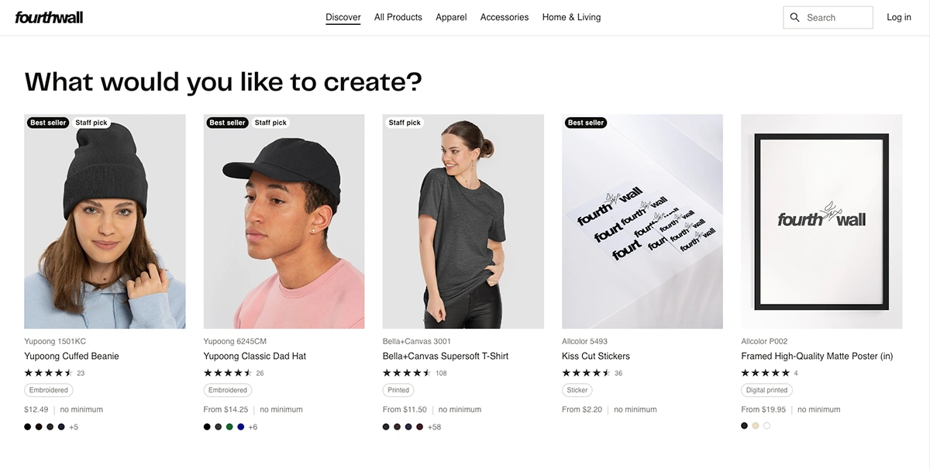
Task: Click the Log in link
Action: click(x=899, y=17)
